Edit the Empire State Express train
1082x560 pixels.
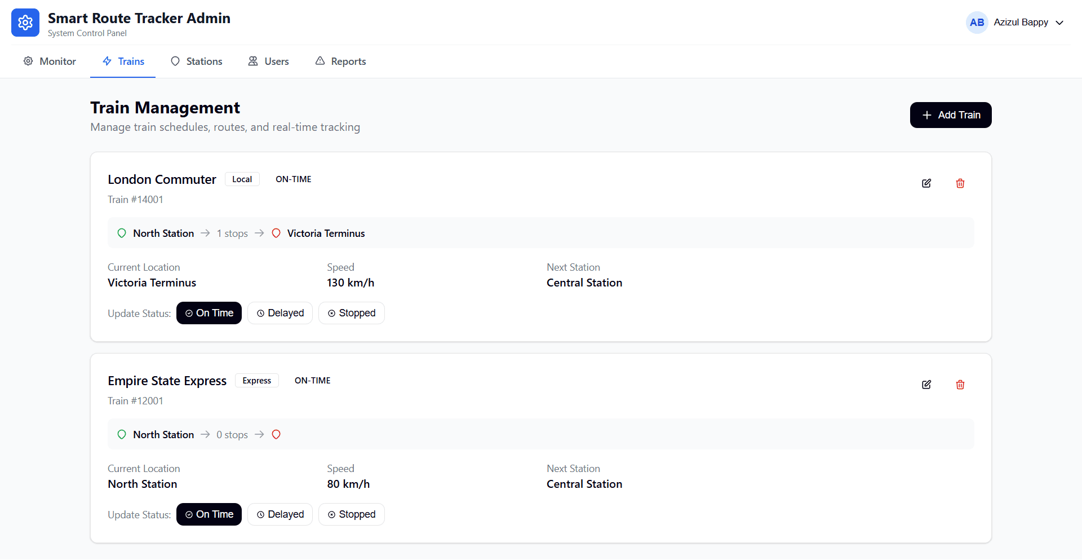click(x=926, y=385)
